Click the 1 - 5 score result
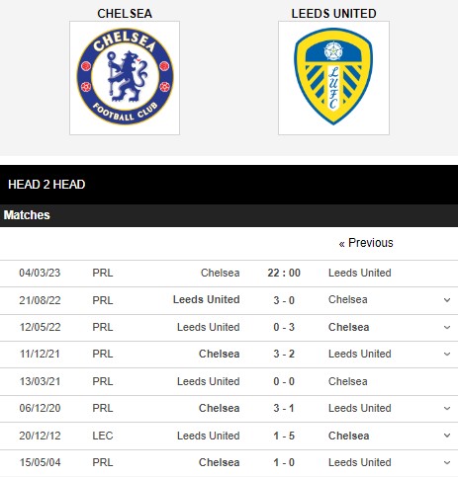 (284, 436)
